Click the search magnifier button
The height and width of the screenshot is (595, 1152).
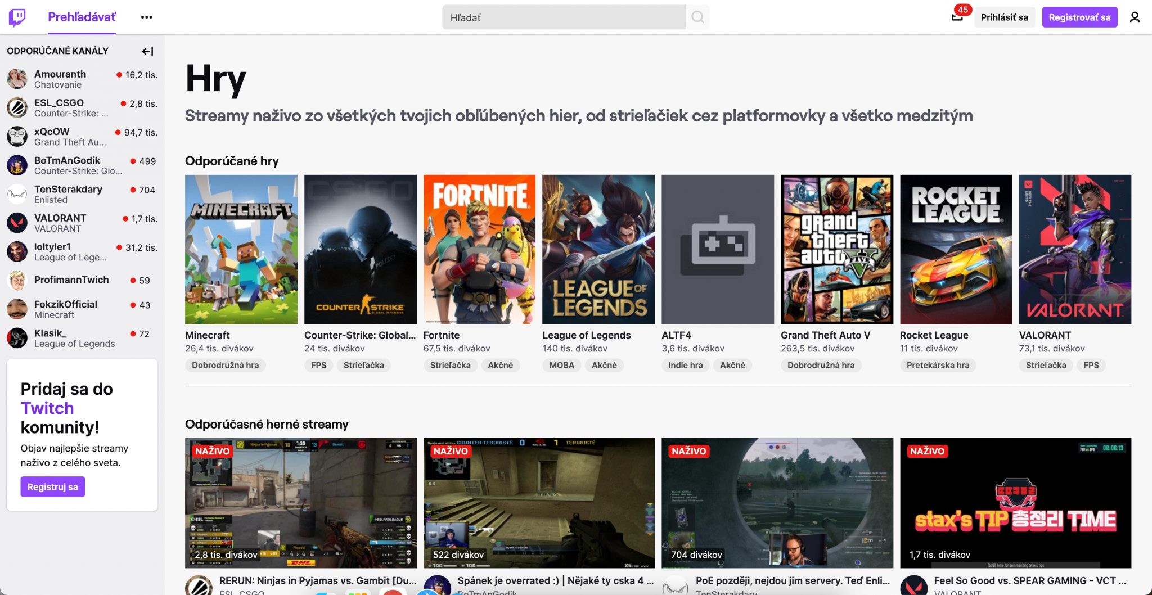[697, 17]
